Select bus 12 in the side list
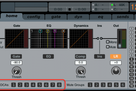This screenshot has height=91, width=136. [x=132, y=71]
